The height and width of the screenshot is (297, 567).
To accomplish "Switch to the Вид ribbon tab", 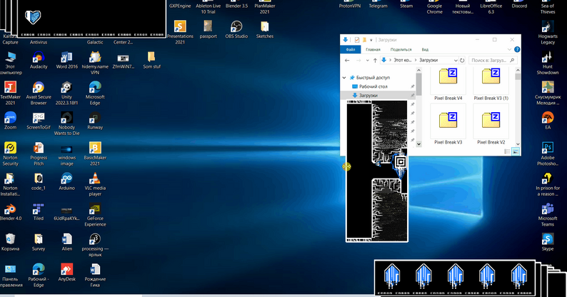I will coord(425,50).
